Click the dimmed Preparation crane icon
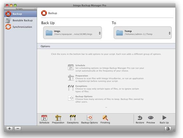 pyautogui.click(x=71, y=78)
